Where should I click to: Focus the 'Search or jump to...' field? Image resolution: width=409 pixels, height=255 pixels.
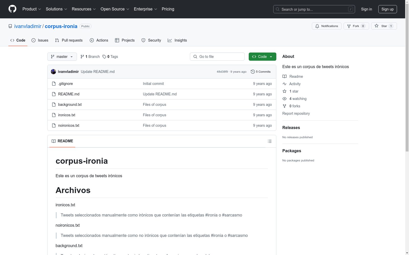(314, 9)
